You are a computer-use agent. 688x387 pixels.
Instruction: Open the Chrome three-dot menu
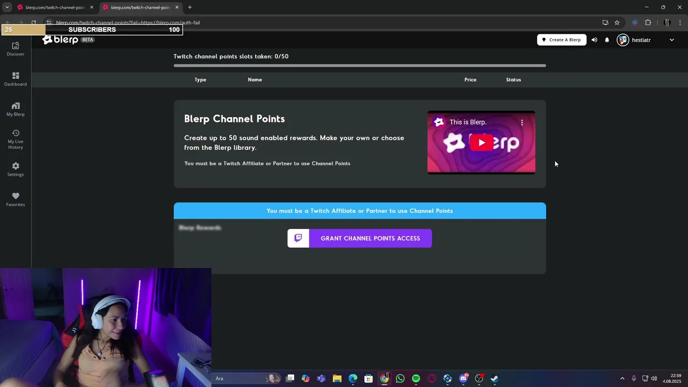680,23
